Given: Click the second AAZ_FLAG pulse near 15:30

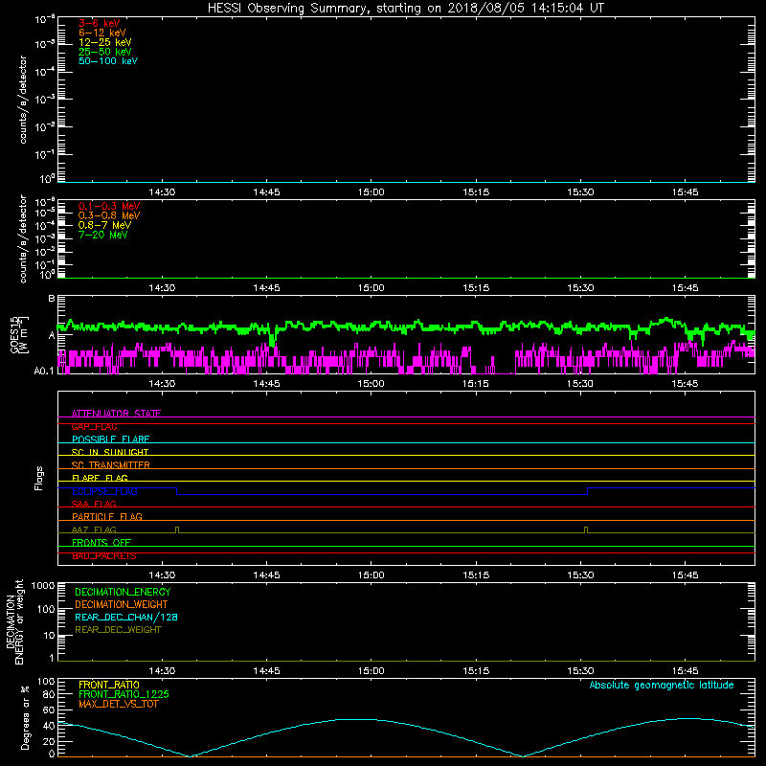Looking at the screenshot, I should pyautogui.click(x=586, y=529).
